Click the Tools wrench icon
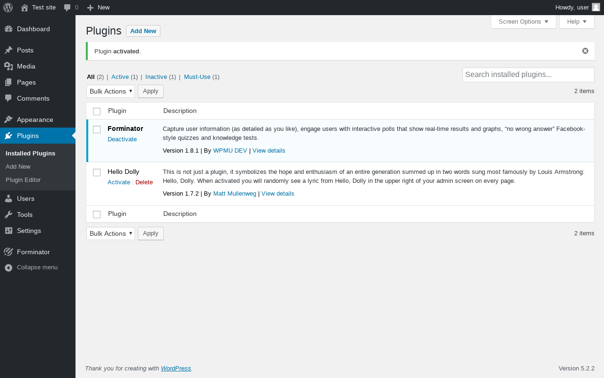604x378 pixels. [x=8, y=215]
